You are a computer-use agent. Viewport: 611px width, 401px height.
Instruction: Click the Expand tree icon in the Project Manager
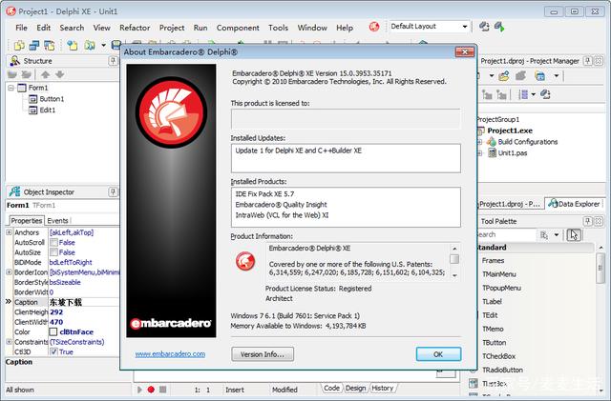pyautogui.click(x=487, y=94)
